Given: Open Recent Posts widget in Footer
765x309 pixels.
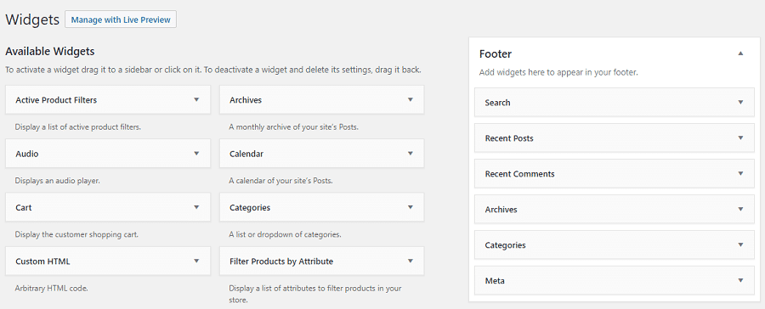Looking at the screenshot, I should tap(615, 138).
